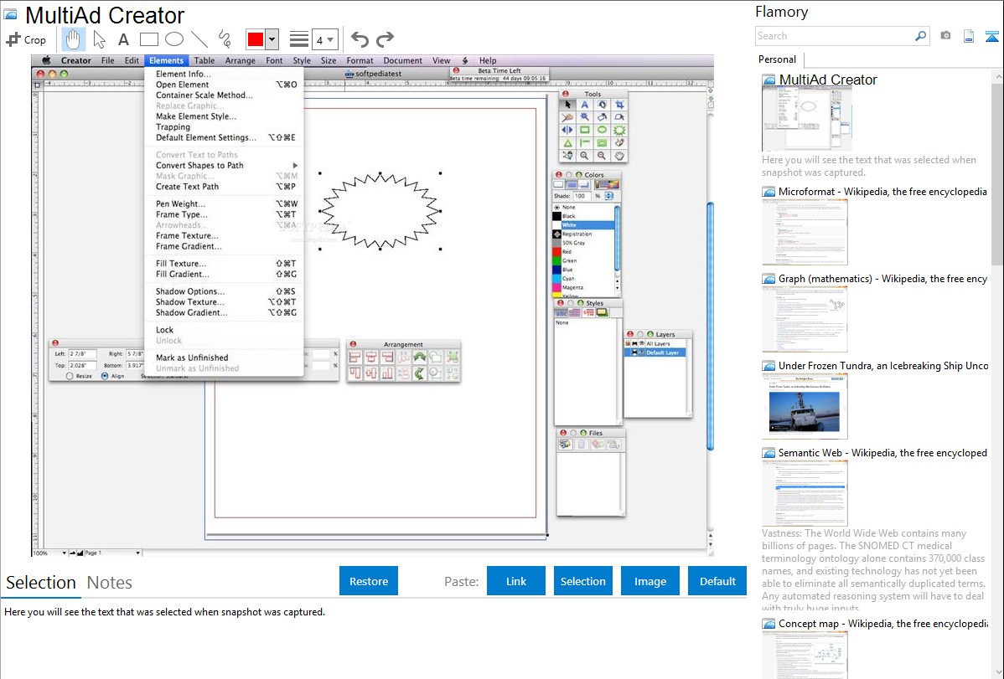Click the redo arrow
The height and width of the screenshot is (679, 1004).
tap(385, 39)
